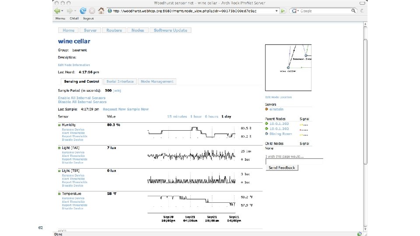Click the node location map thumbnail
The width and height of the screenshot is (420, 236).
[x=288, y=68]
